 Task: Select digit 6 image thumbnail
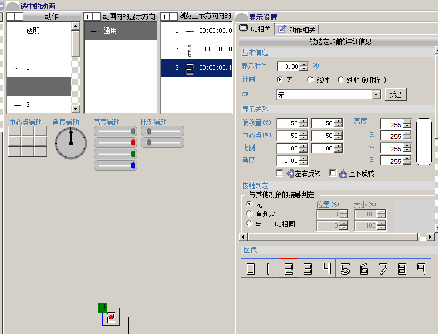364,268
